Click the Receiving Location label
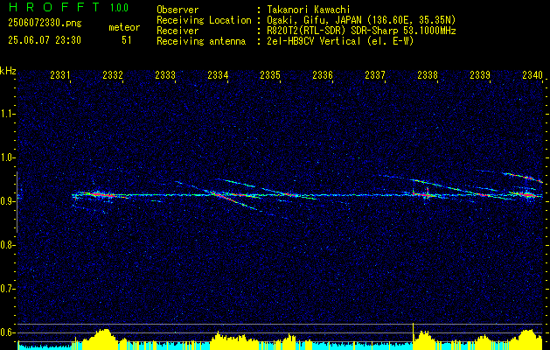Screen dimensions: 550x350 pos(204,21)
